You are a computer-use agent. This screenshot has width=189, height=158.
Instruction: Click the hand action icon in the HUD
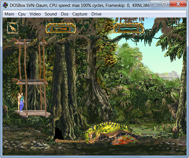click(12, 28)
